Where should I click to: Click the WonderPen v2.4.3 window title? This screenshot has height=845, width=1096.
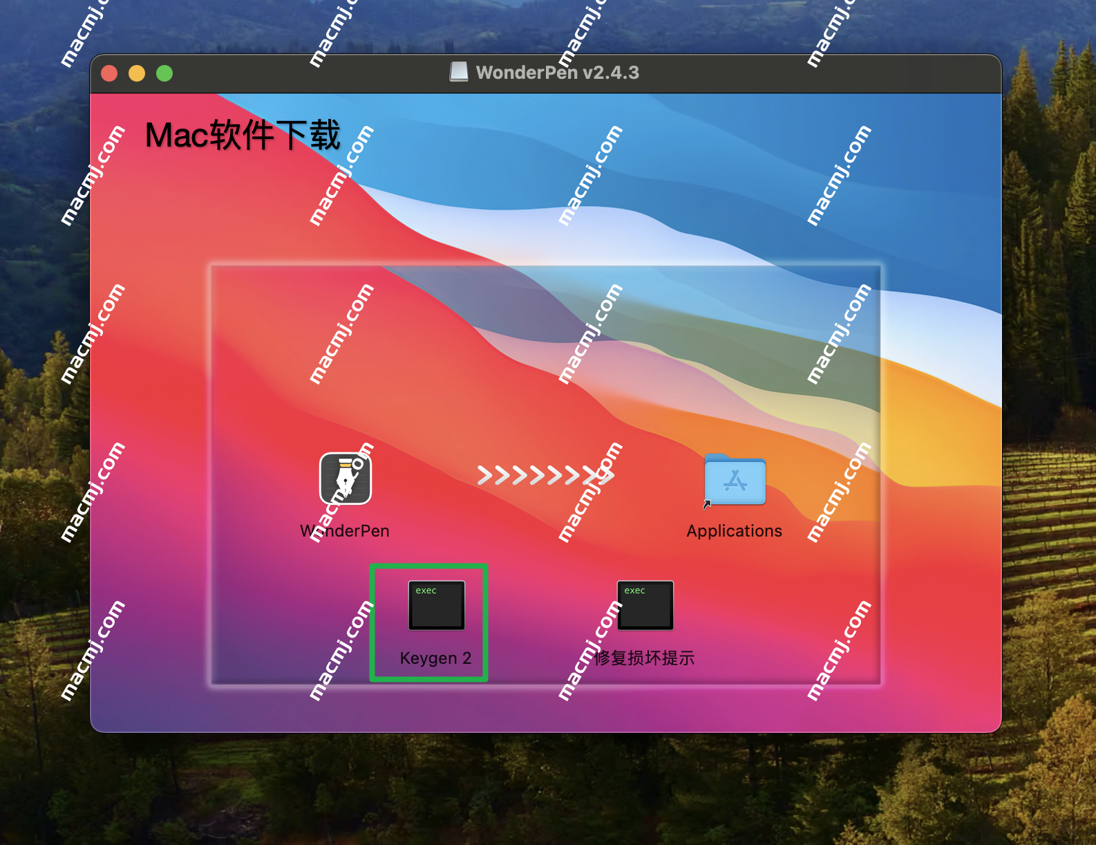pyautogui.click(x=558, y=73)
